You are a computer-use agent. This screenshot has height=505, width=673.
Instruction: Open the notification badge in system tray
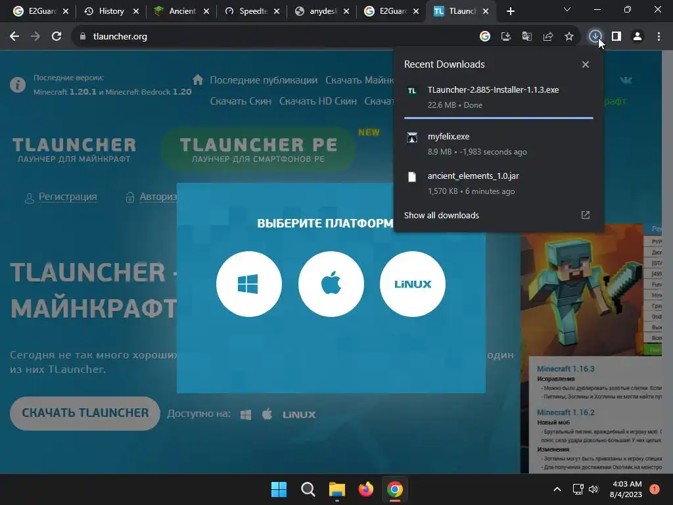[655, 489]
